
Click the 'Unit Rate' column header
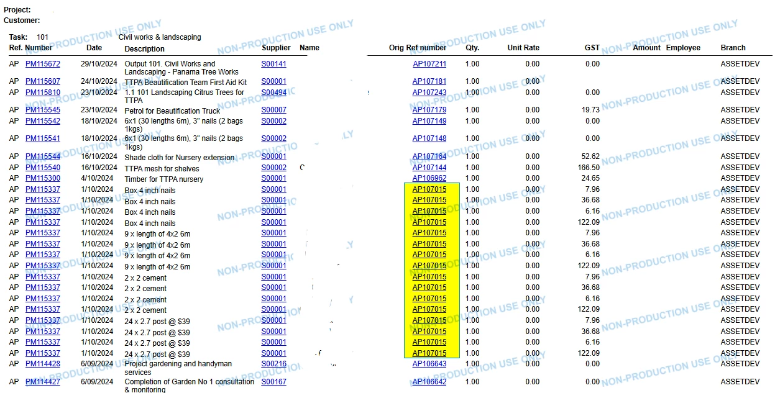click(523, 48)
